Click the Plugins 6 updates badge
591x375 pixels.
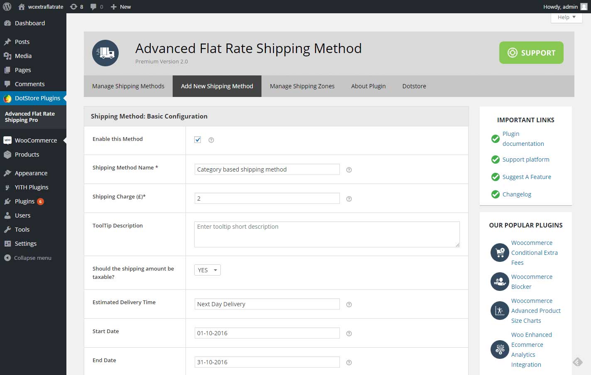click(40, 202)
